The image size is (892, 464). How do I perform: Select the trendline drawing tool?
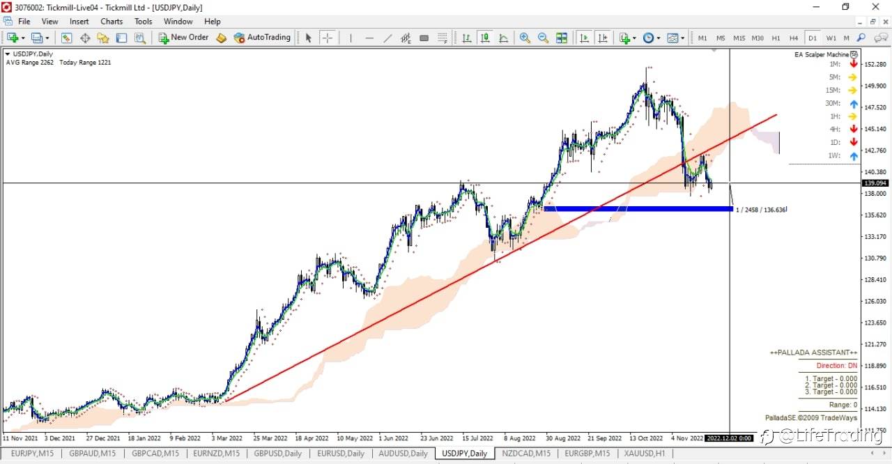pos(387,38)
